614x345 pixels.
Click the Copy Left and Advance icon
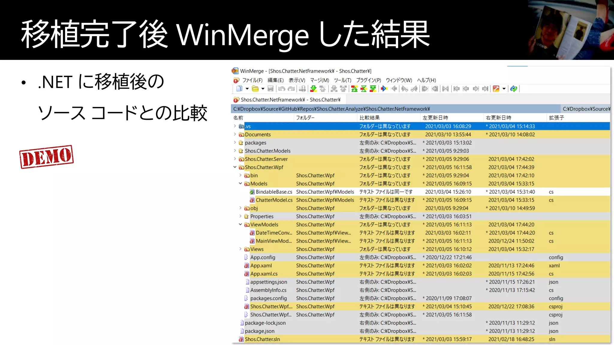click(414, 89)
